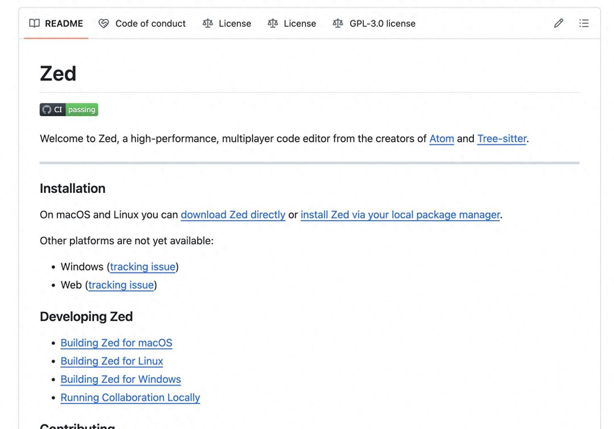Click the download Zed directly link
Viewport: 614px width, 429px height.
click(233, 214)
